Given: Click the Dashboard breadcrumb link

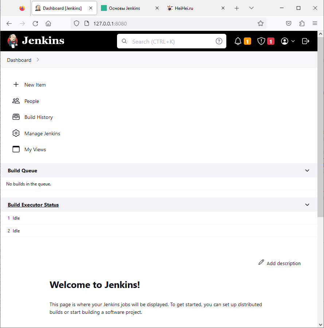Looking at the screenshot, I should (19, 60).
